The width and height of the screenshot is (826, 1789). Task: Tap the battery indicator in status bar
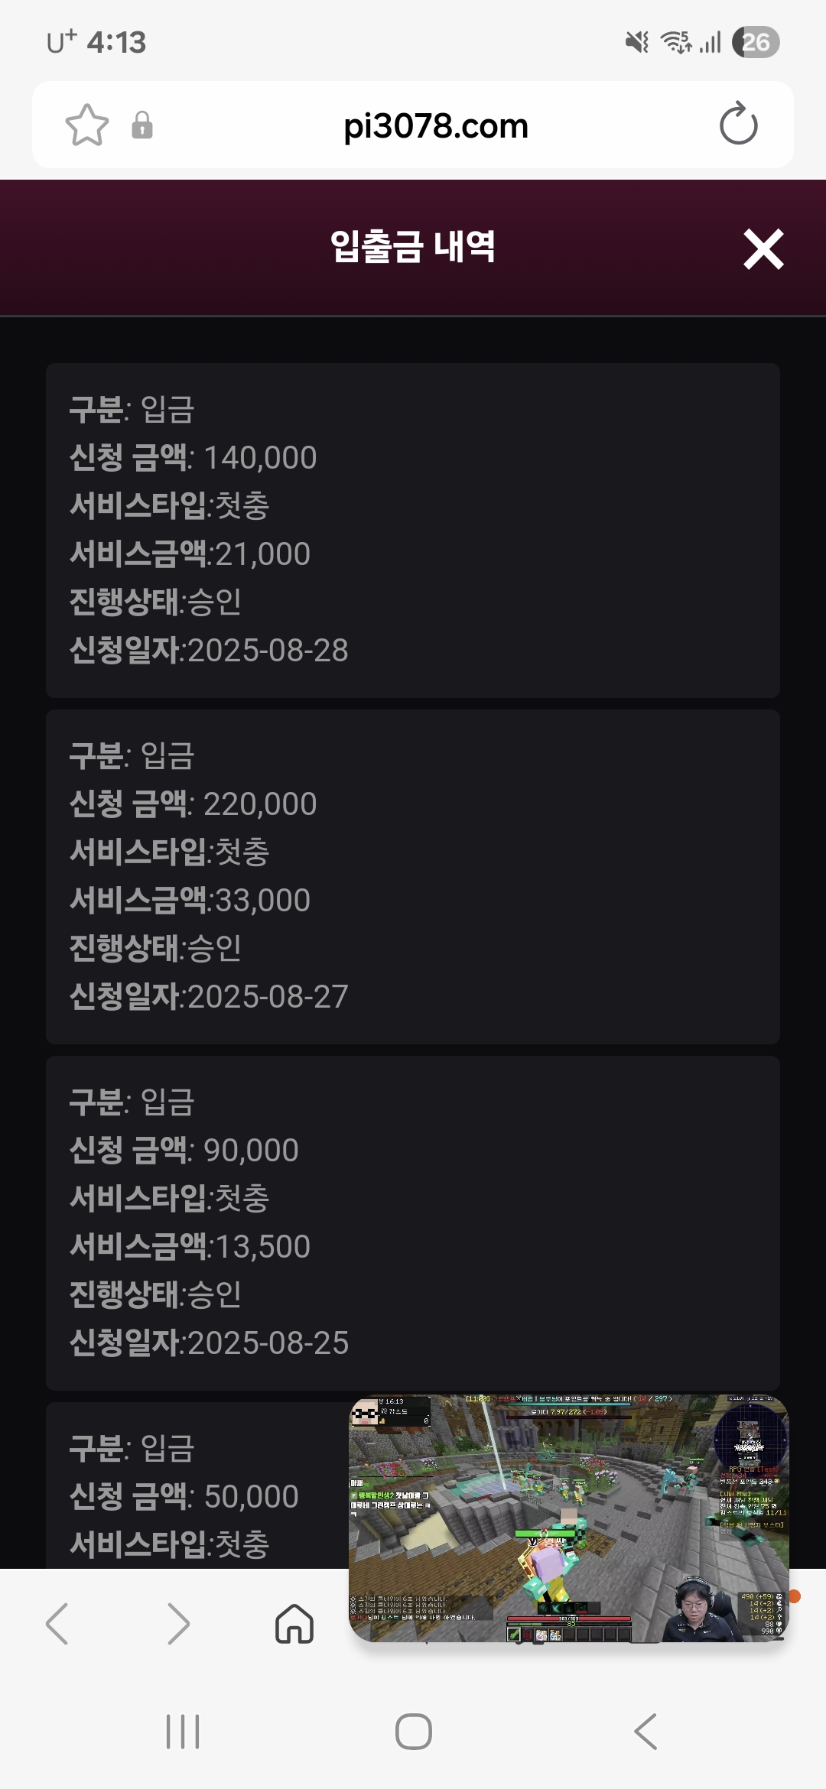point(755,42)
